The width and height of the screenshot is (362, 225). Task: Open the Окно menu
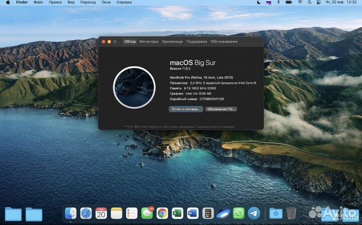pos(106,3)
